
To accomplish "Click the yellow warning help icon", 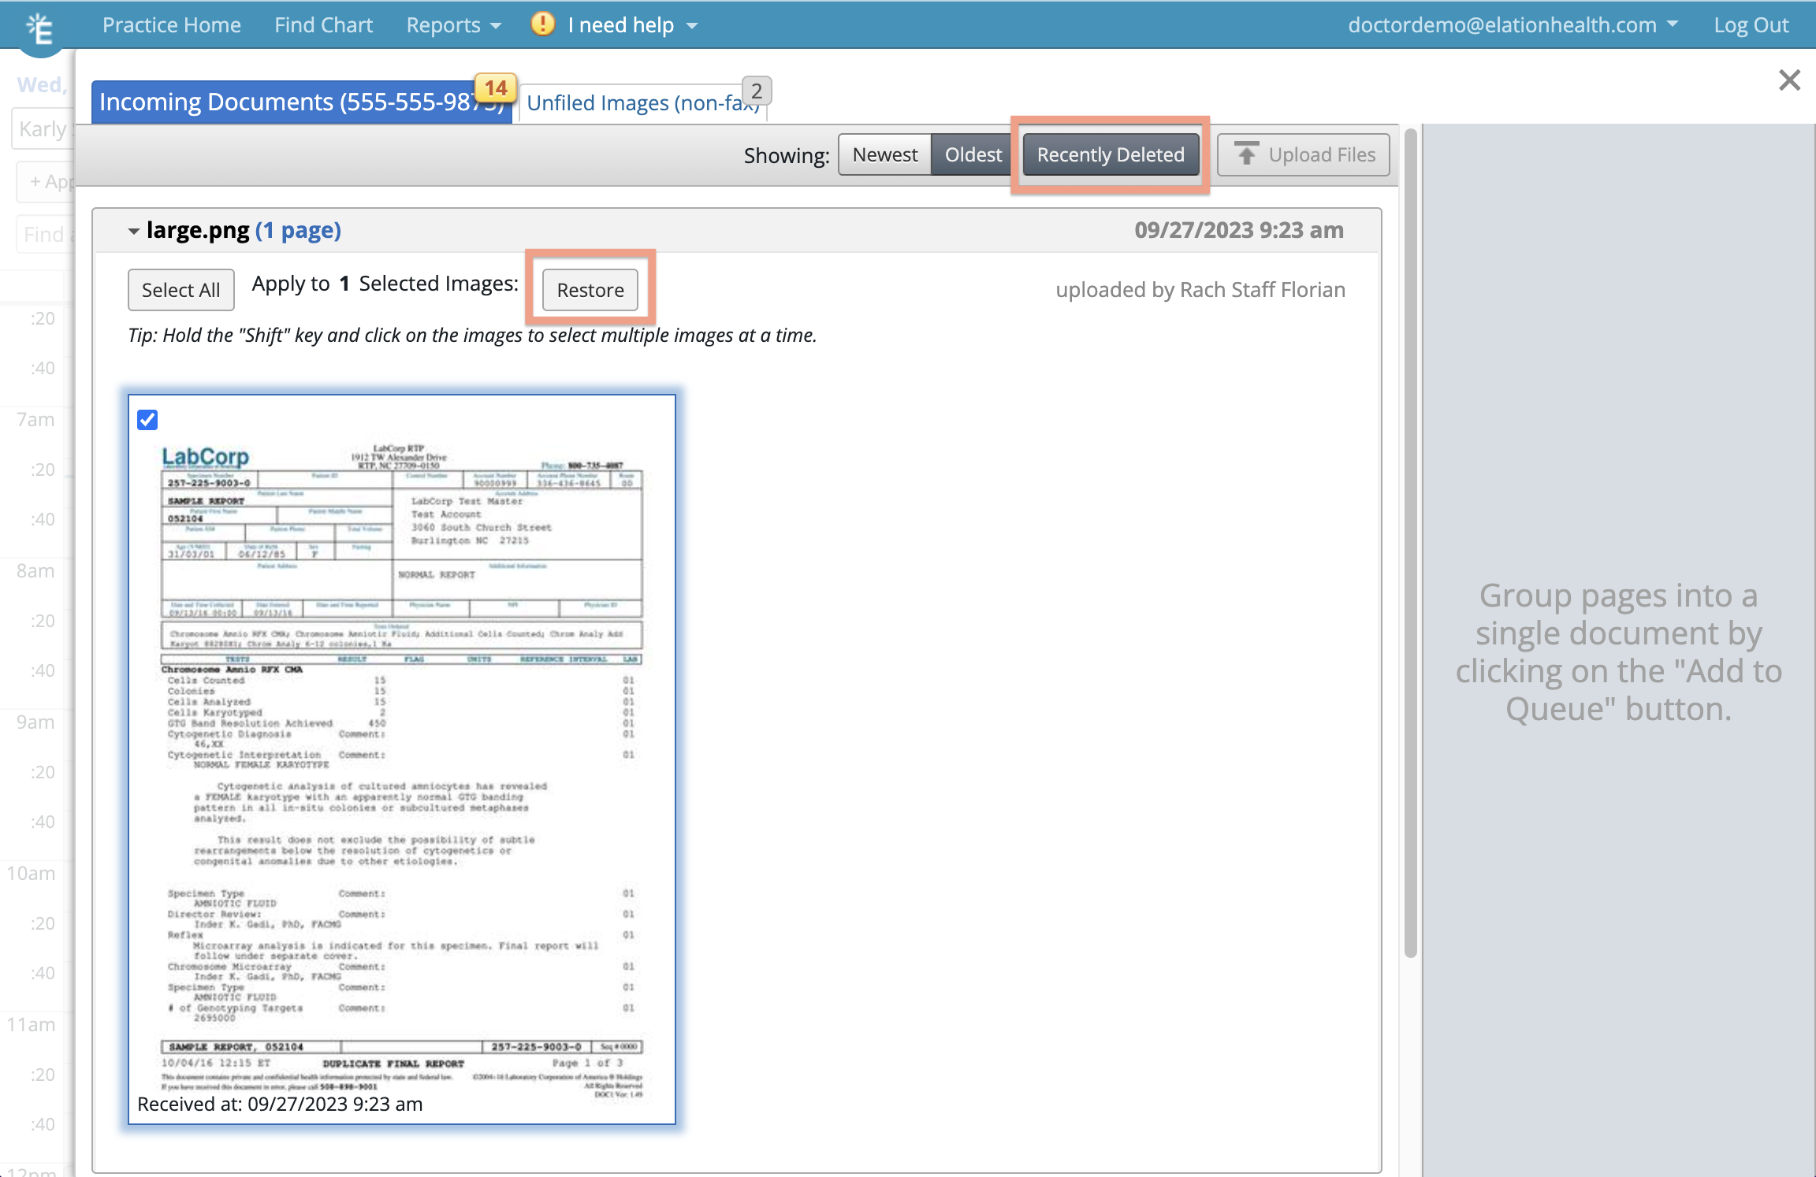I will pos(542,24).
